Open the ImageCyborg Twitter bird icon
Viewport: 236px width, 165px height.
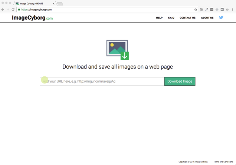tap(221, 17)
